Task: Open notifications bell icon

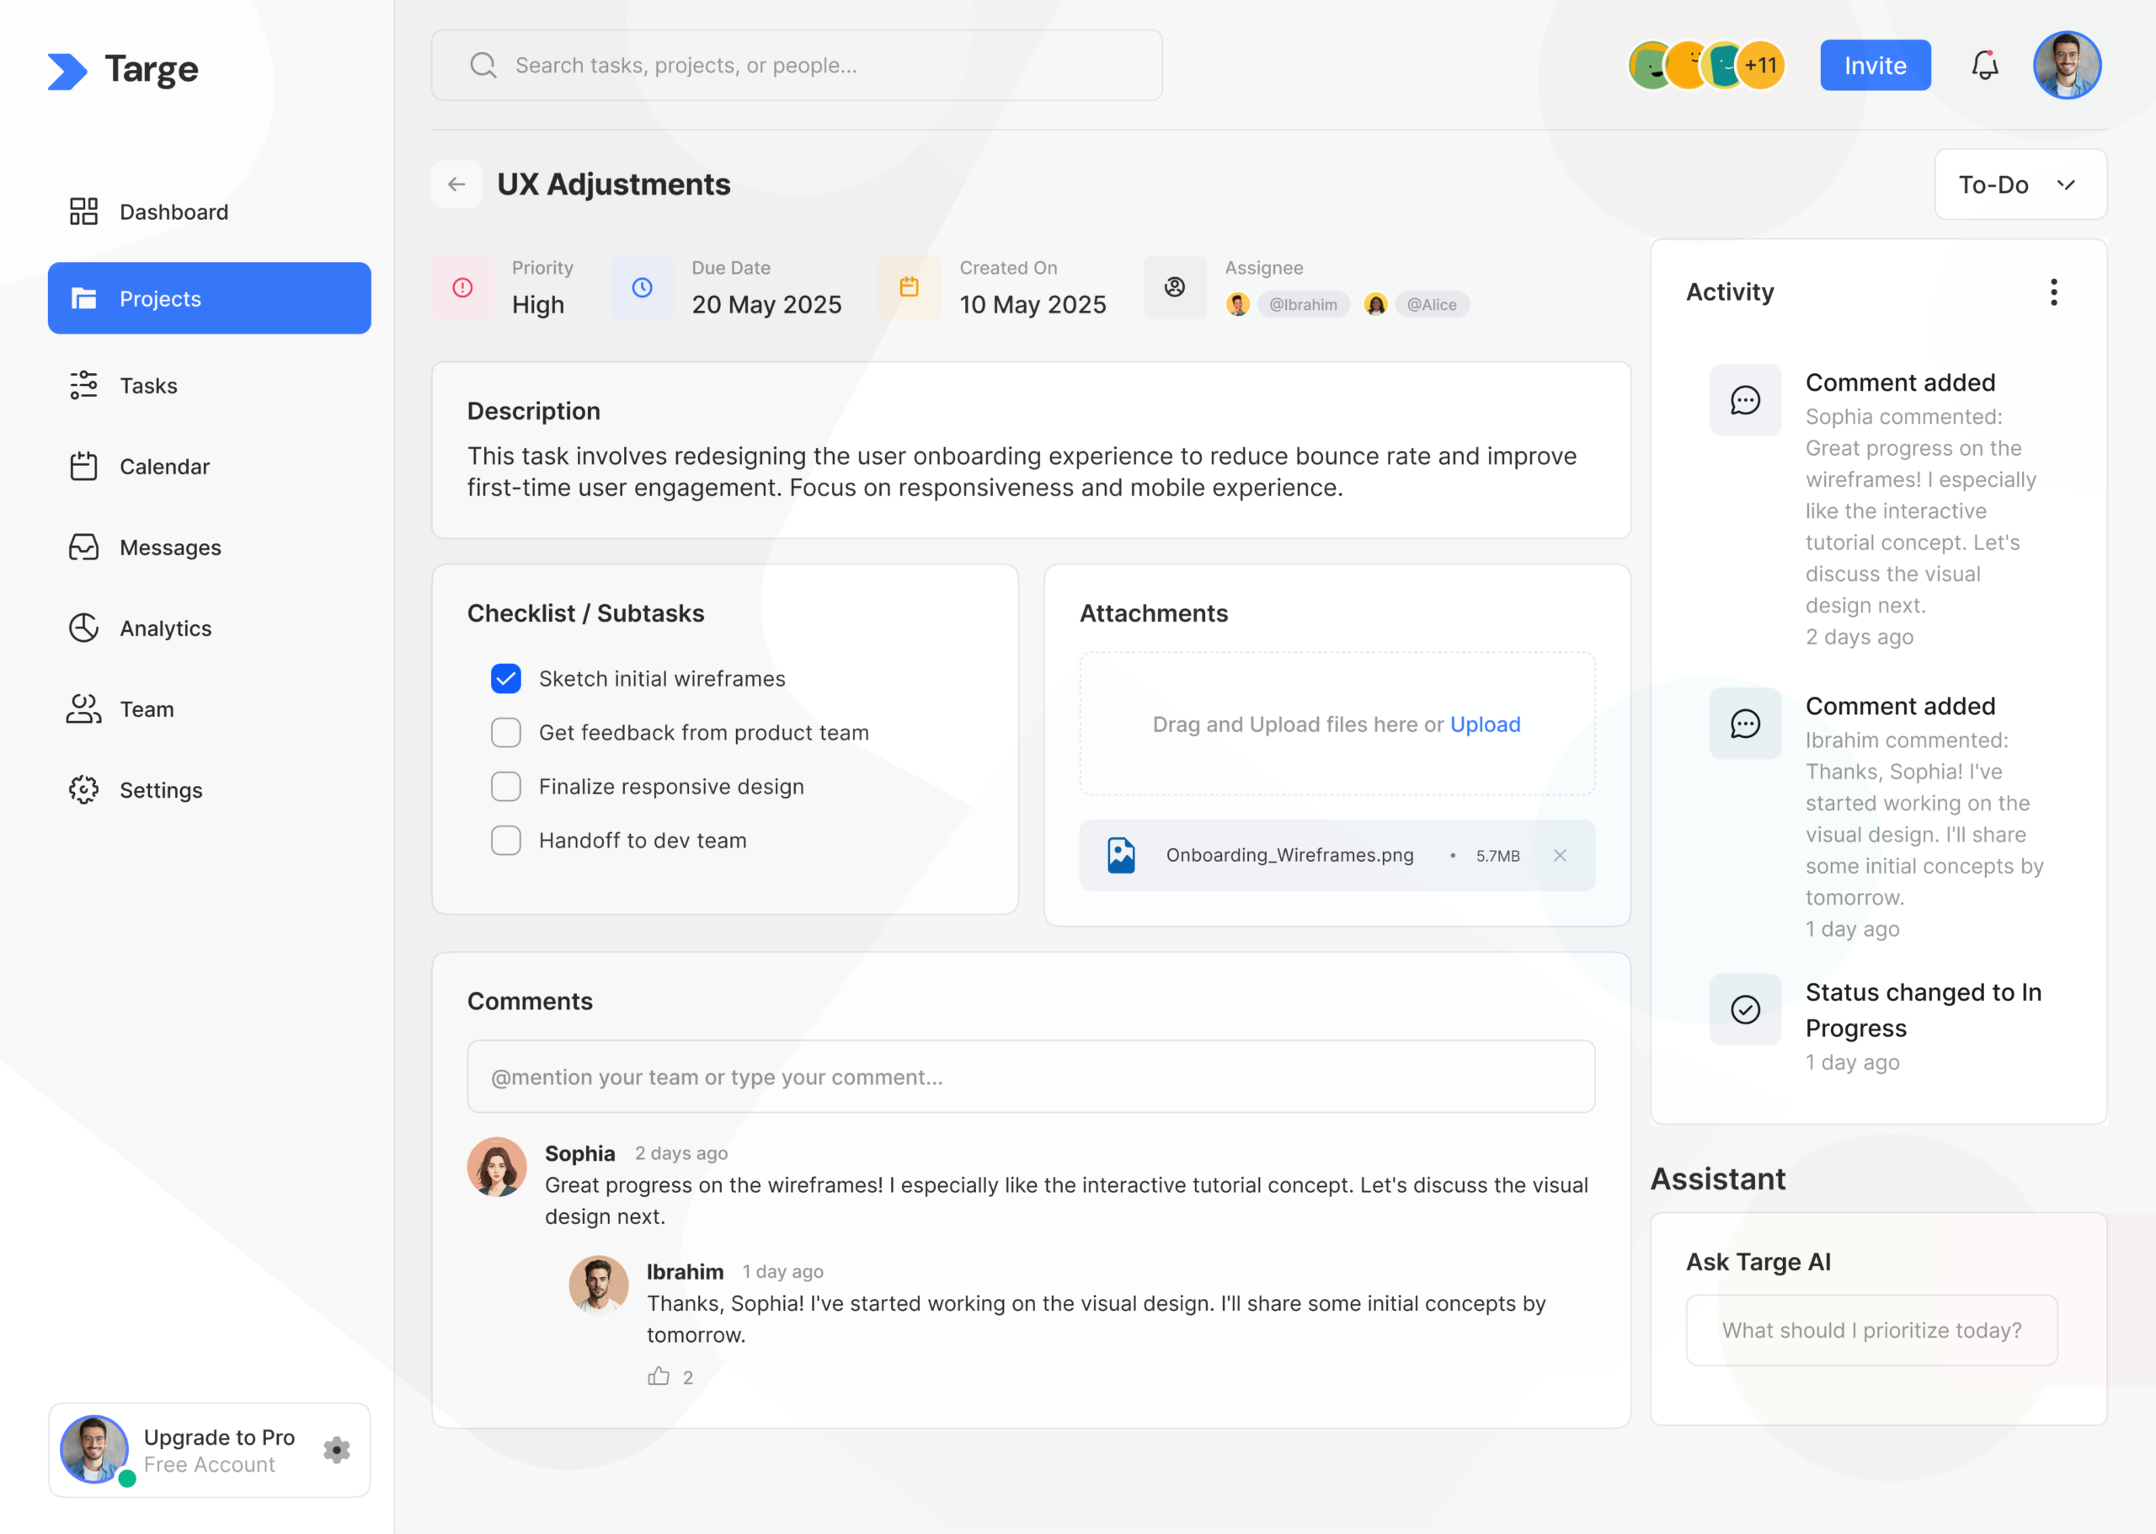Action: [1984, 64]
